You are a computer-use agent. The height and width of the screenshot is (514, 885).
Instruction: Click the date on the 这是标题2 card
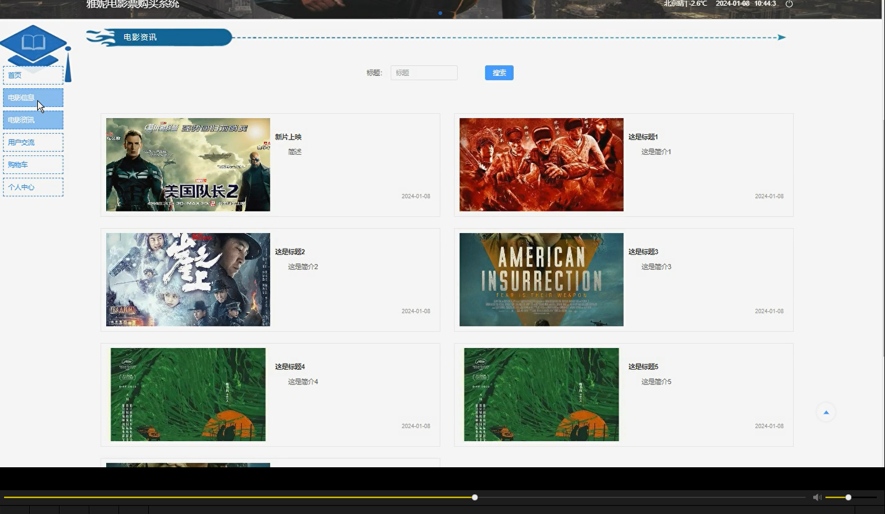tap(416, 311)
